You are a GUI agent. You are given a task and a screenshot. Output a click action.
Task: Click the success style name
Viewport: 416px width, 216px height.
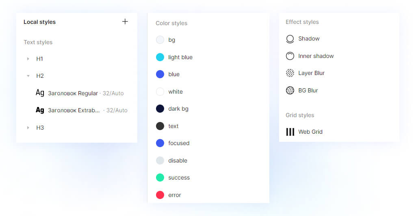[x=179, y=178]
